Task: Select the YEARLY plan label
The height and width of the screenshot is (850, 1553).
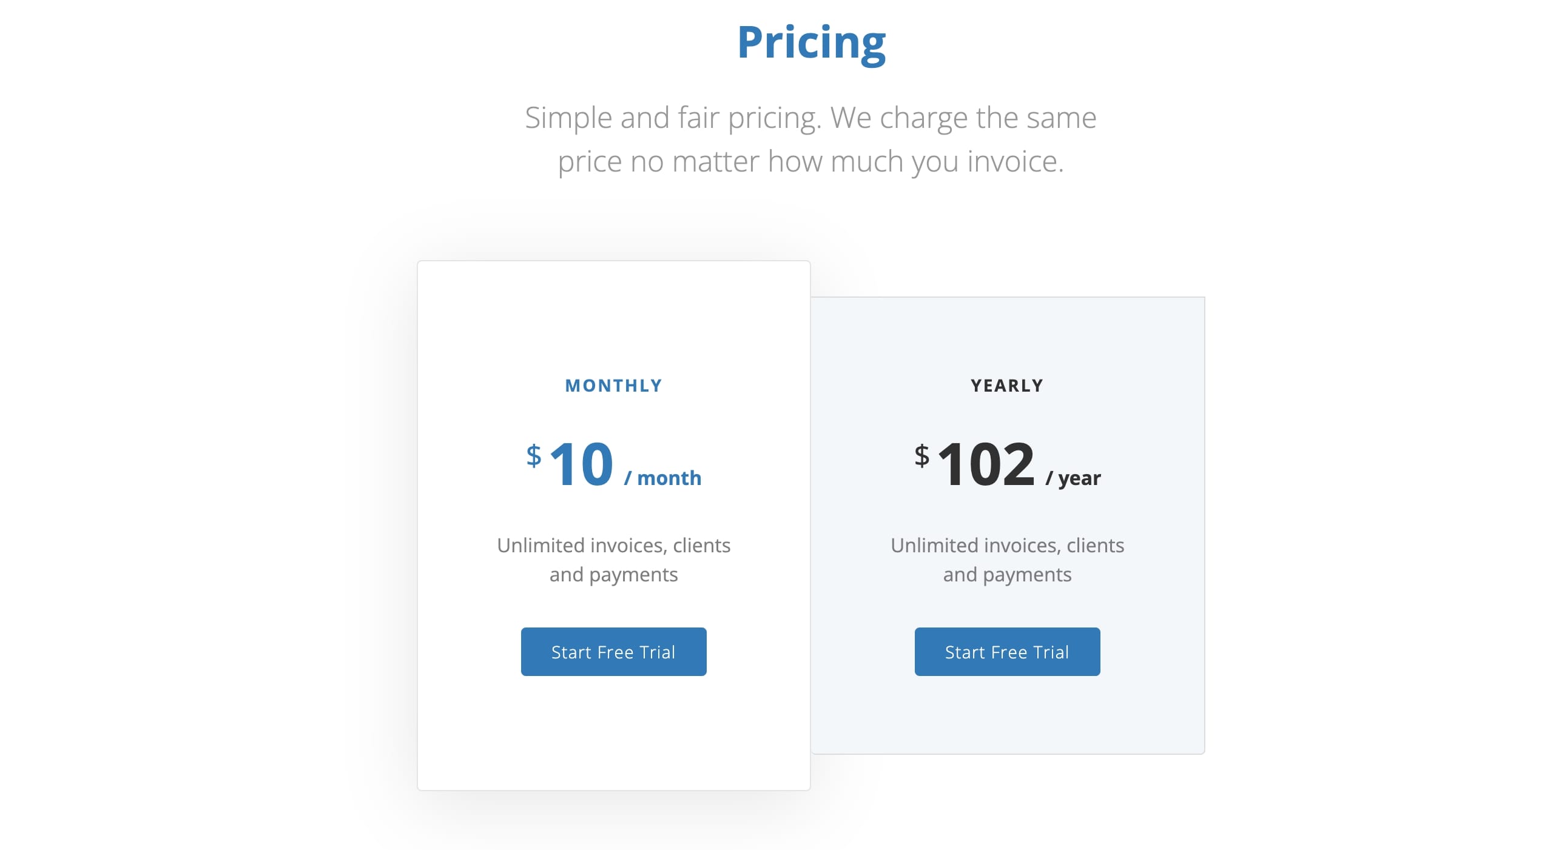Action: click(x=1007, y=385)
